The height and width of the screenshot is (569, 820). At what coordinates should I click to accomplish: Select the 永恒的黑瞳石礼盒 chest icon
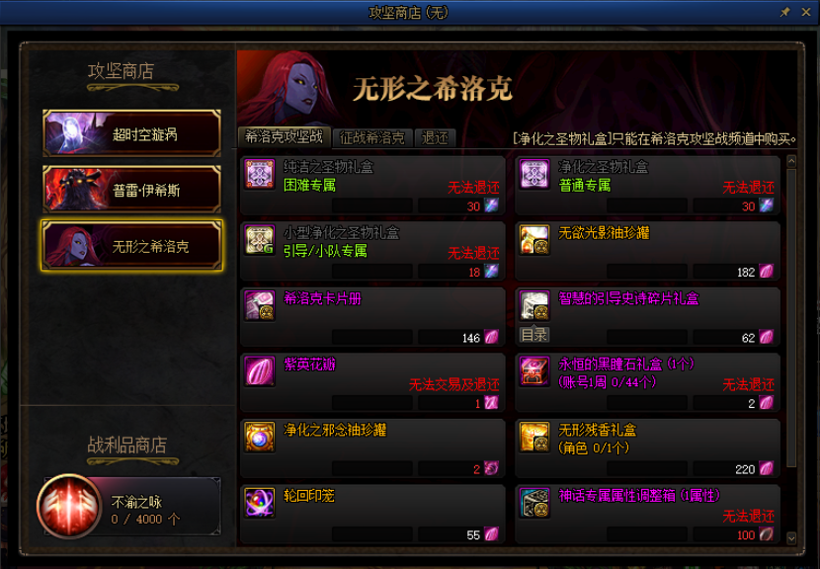click(534, 371)
